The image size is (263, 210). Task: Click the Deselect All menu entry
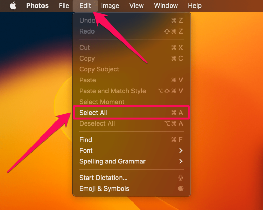(x=97, y=124)
